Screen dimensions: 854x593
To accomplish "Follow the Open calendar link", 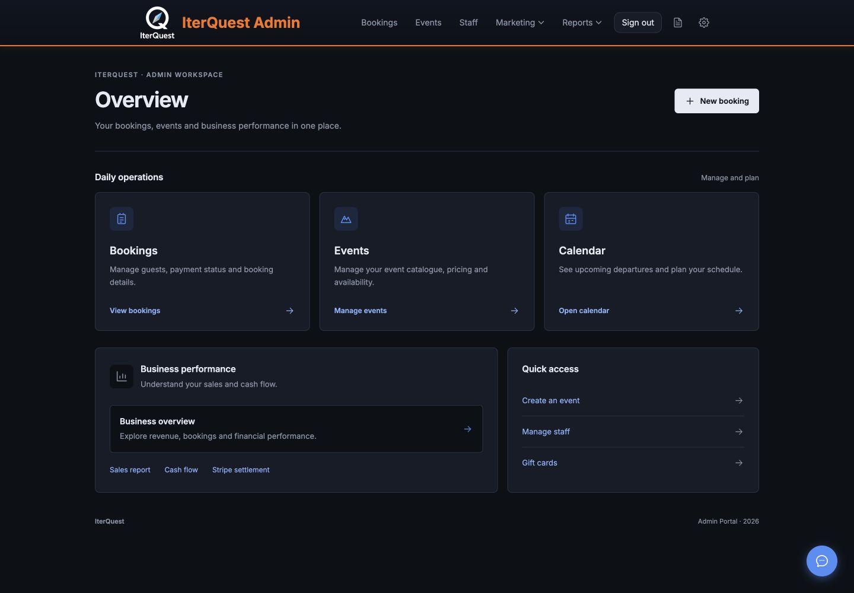I will 584,311.
